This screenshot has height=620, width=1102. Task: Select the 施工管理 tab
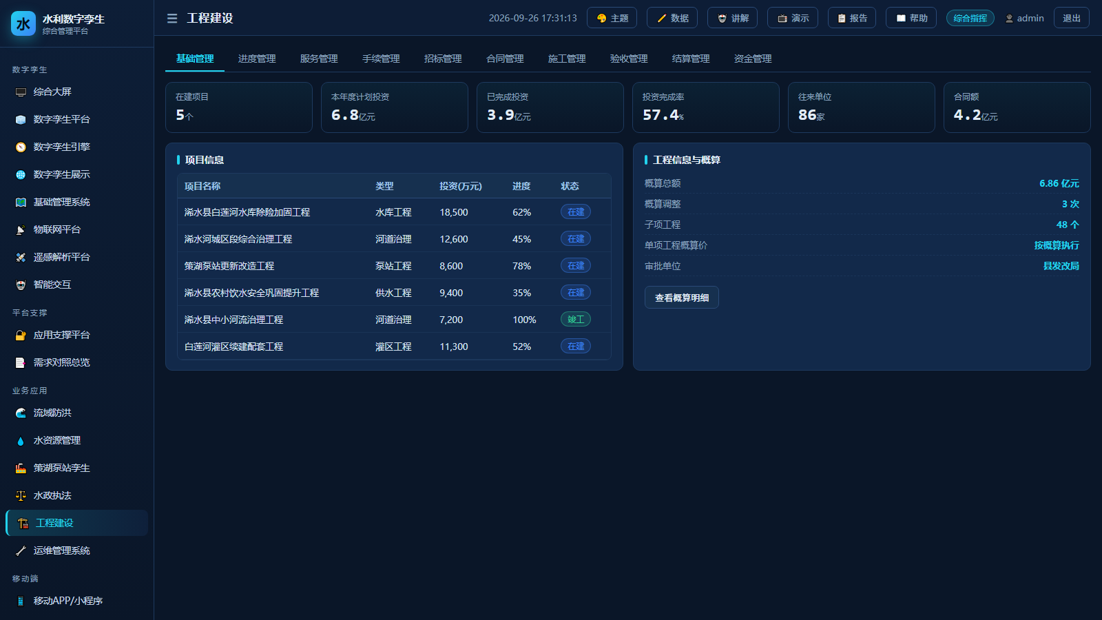pyautogui.click(x=567, y=59)
